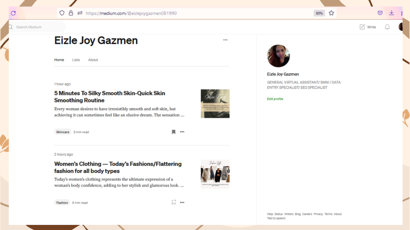Save the Women's Clothing story to list

click(174, 202)
